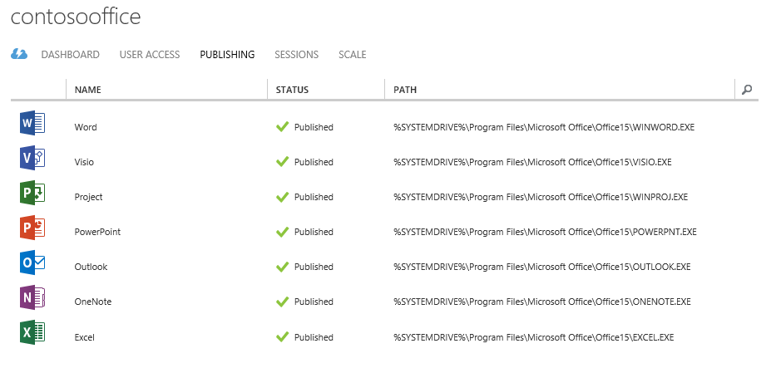The image size is (776, 368).
Task: Click Published status text for Excel
Action: (x=314, y=337)
